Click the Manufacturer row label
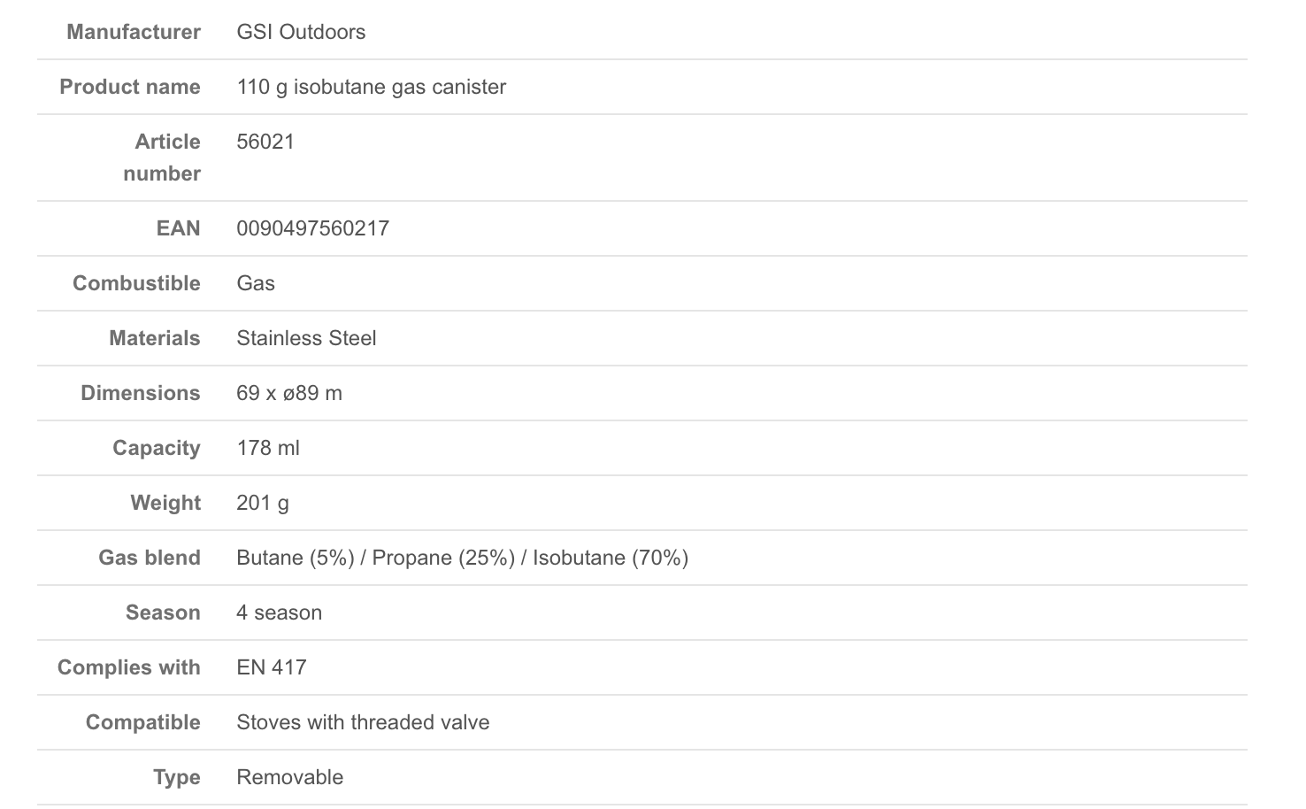 (x=134, y=32)
